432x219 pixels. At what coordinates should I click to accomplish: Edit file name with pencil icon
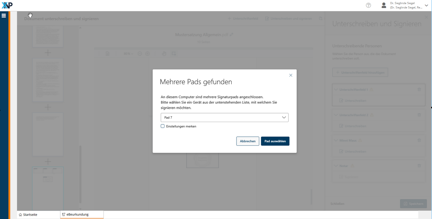[x=231, y=35]
